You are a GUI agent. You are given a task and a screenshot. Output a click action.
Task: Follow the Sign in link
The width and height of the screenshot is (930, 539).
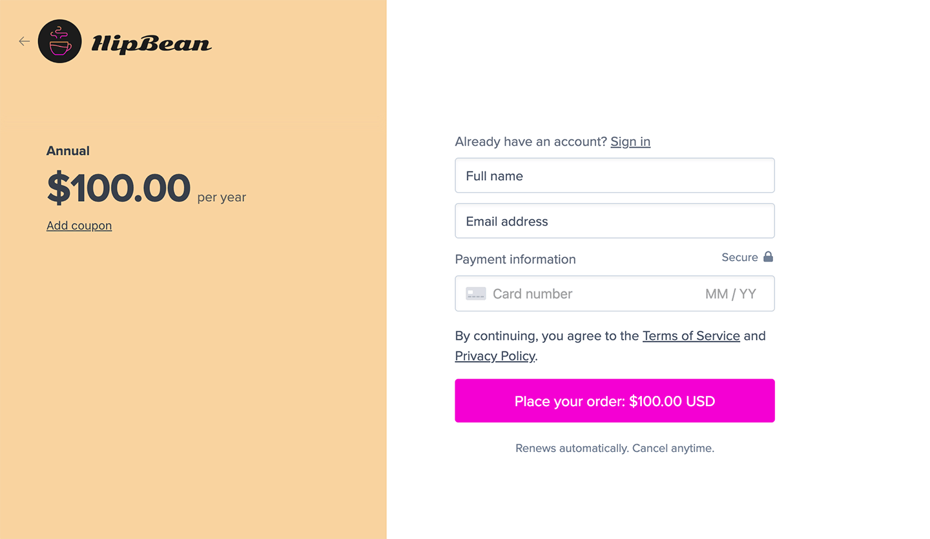click(630, 141)
